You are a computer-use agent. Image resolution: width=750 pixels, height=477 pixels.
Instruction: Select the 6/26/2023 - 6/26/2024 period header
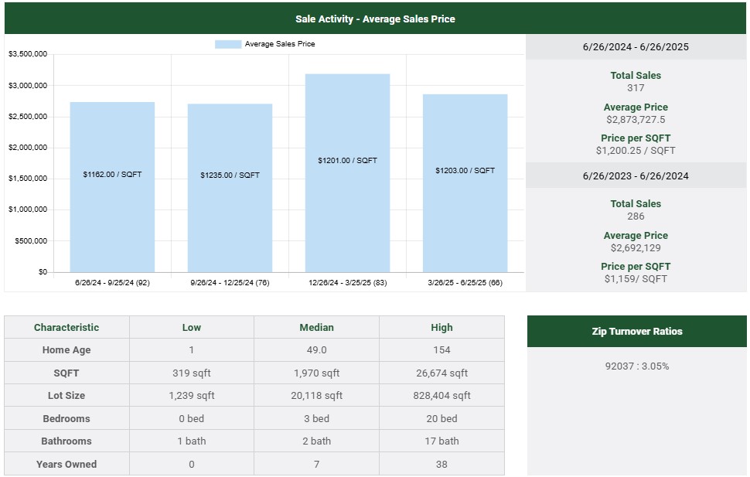pos(636,175)
